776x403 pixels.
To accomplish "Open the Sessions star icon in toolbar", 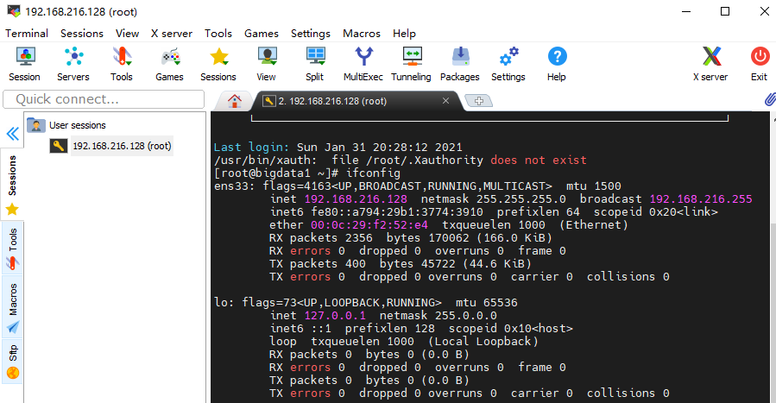I will point(218,64).
